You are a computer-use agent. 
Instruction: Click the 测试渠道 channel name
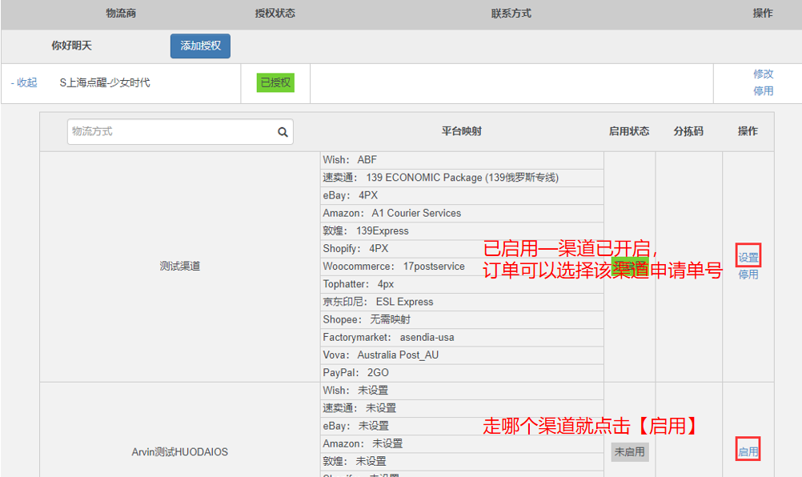pyautogui.click(x=179, y=267)
